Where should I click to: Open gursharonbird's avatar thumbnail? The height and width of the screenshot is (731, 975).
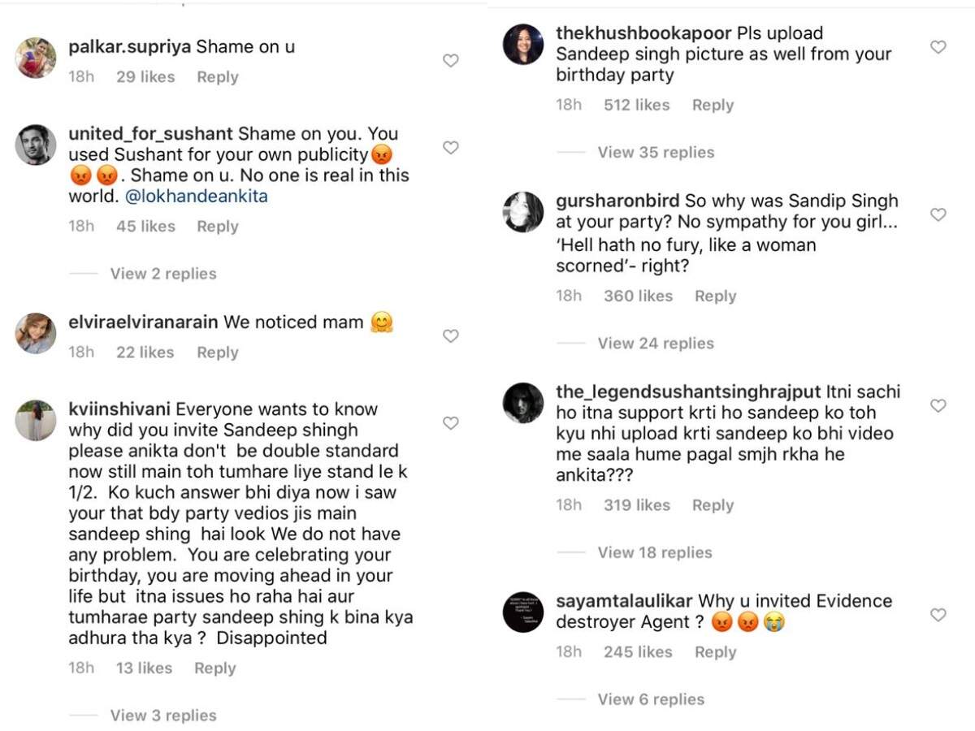click(x=523, y=213)
